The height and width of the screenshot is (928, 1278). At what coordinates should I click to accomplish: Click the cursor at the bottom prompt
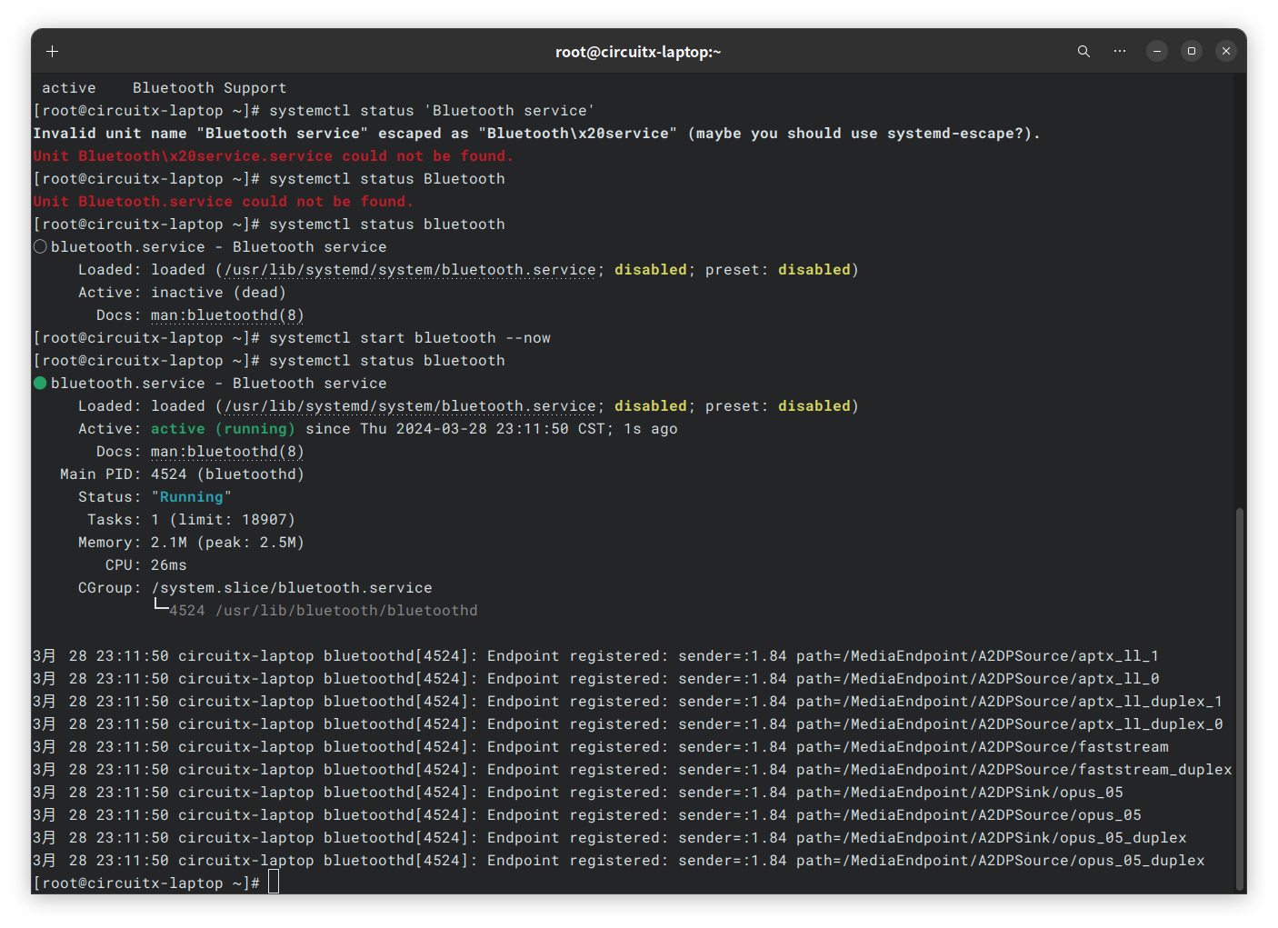tap(274, 883)
